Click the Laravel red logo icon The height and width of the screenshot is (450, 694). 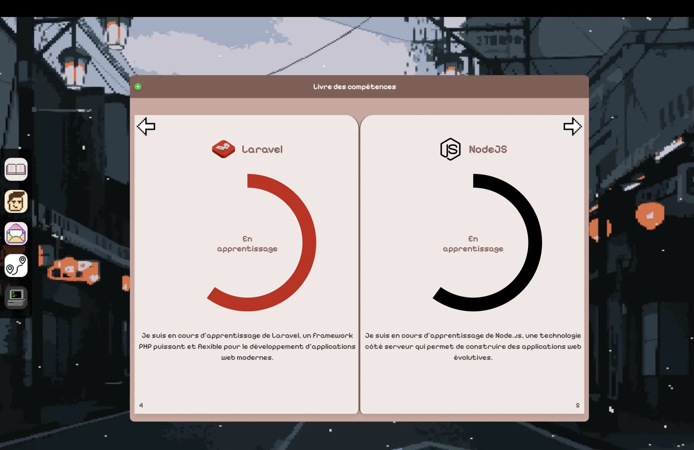[x=223, y=149]
